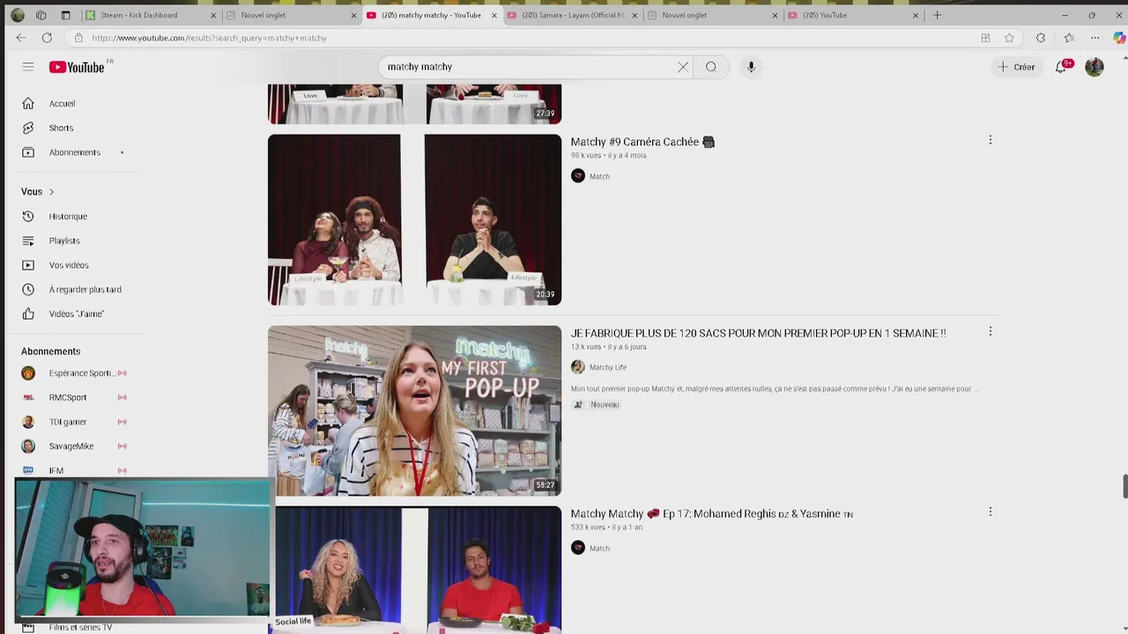
Task: Open workspaces icon in tab bar
Action: click(x=41, y=15)
